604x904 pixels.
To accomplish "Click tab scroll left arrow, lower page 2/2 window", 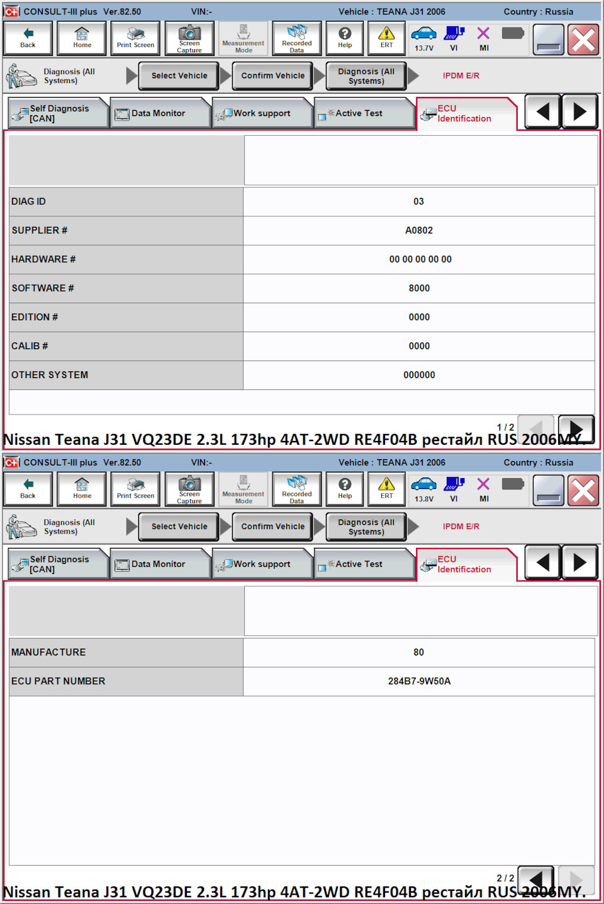I will [x=542, y=563].
